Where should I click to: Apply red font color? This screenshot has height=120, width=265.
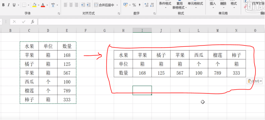43,5
